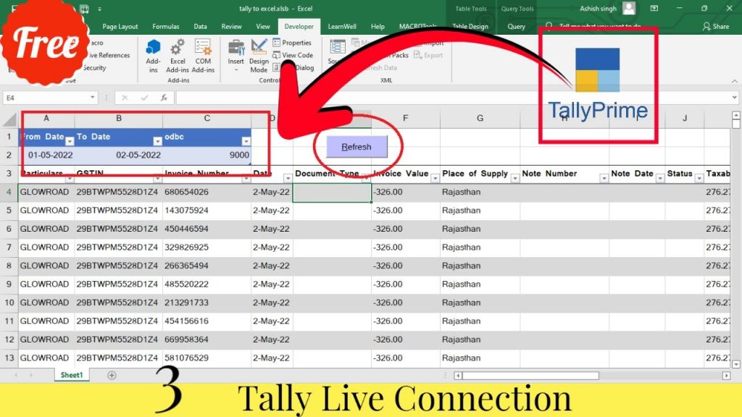Select invoice number 669958364 cell
Viewport: 742px width, 417px height.
point(207,340)
